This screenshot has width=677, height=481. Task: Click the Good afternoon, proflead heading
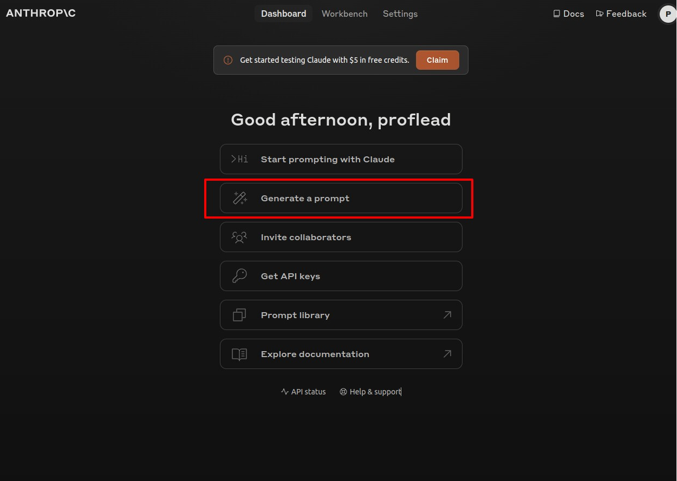pos(341,120)
